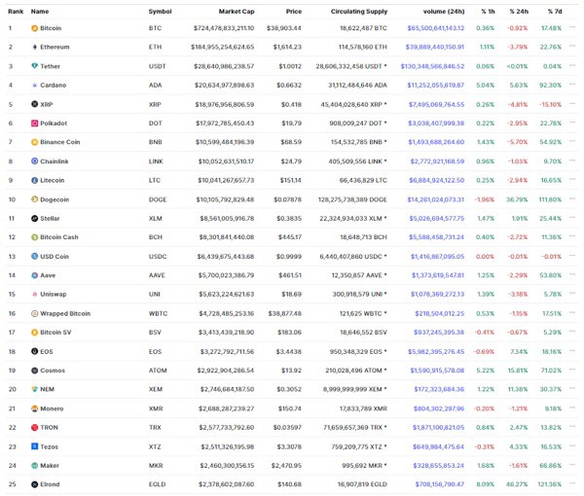Screen dimensions: 584x496
Task: Click the Uniswap logo icon
Action: click(x=35, y=294)
